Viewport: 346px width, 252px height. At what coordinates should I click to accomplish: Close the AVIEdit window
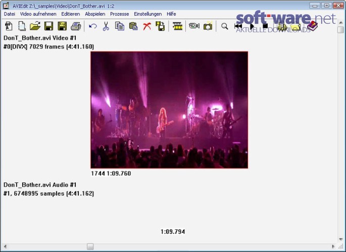click(x=338, y=6)
